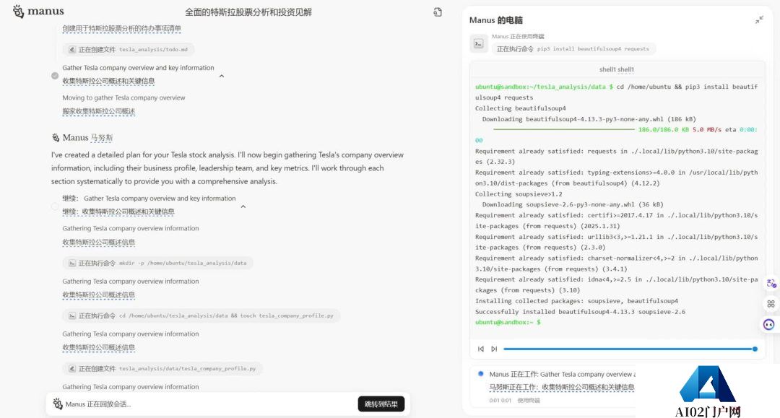This screenshot has height=418, width=780.
Task: Click the Manus 正在工作 status line
Action: pos(562,374)
